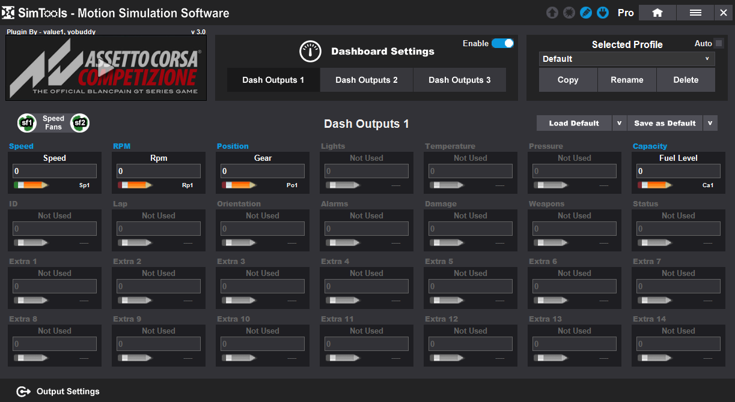Open the Selected Profile dropdown
Image resolution: width=735 pixels, height=402 pixels.
[x=627, y=59]
